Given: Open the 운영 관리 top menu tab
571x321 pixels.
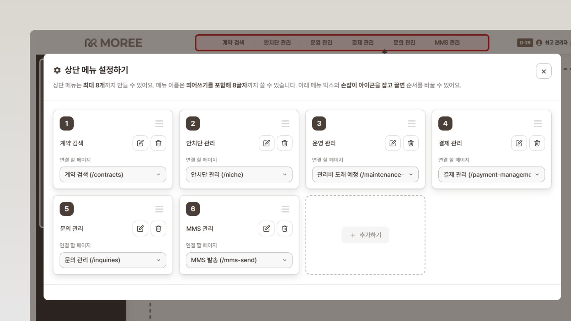Looking at the screenshot, I should click(x=321, y=43).
